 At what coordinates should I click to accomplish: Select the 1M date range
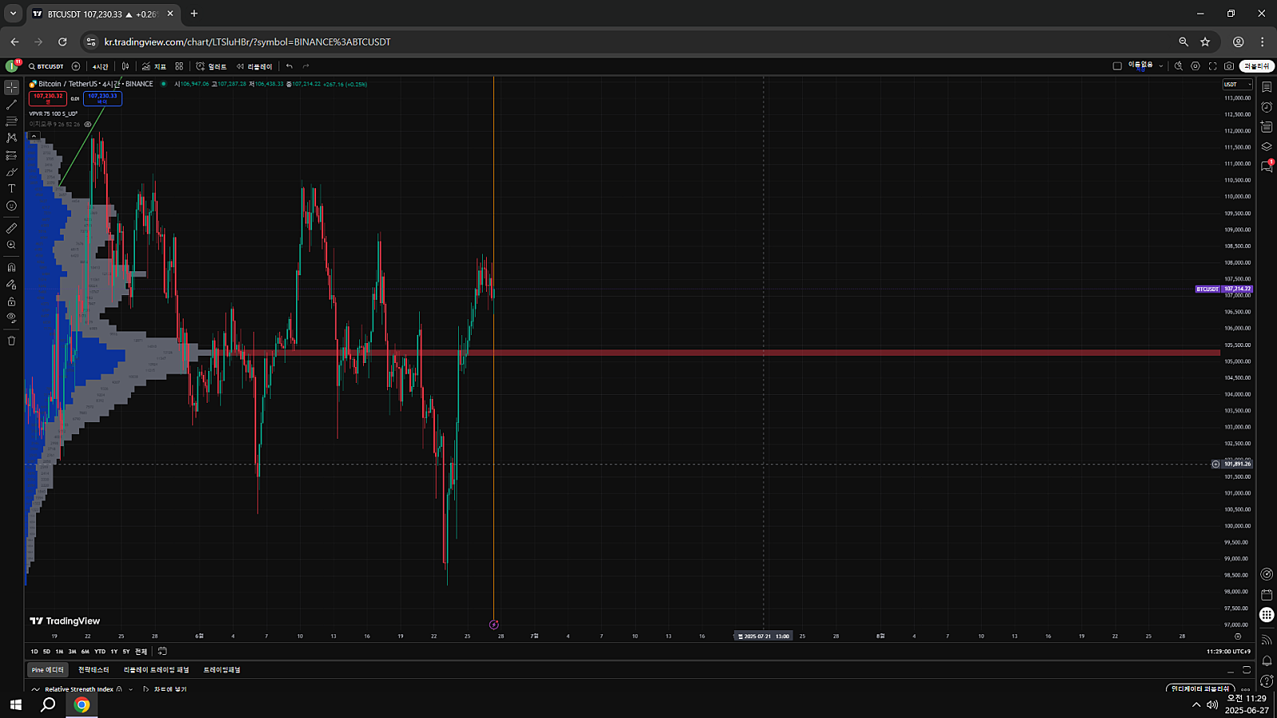[x=59, y=652]
